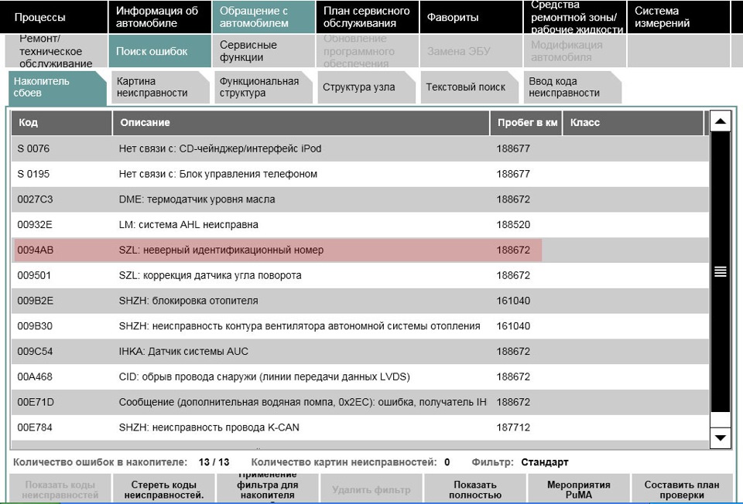Select fault code 0027C3
The width and height of the screenshot is (743, 504).
pyautogui.click(x=35, y=199)
